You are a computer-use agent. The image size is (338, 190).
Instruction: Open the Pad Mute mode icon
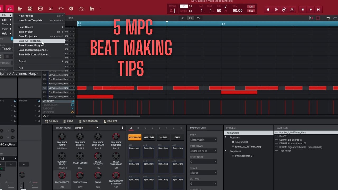[92, 9]
